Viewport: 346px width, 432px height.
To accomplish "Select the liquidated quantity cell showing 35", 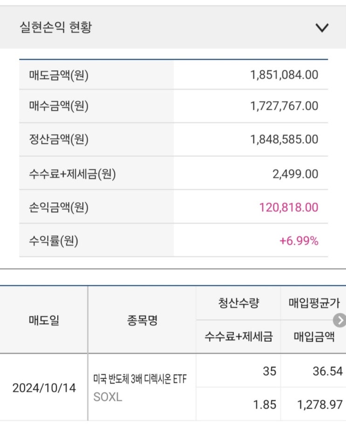I will pyautogui.click(x=269, y=371).
